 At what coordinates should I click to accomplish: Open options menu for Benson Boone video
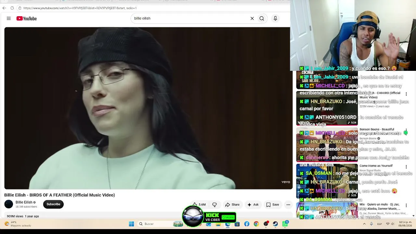pyautogui.click(x=406, y=131)
